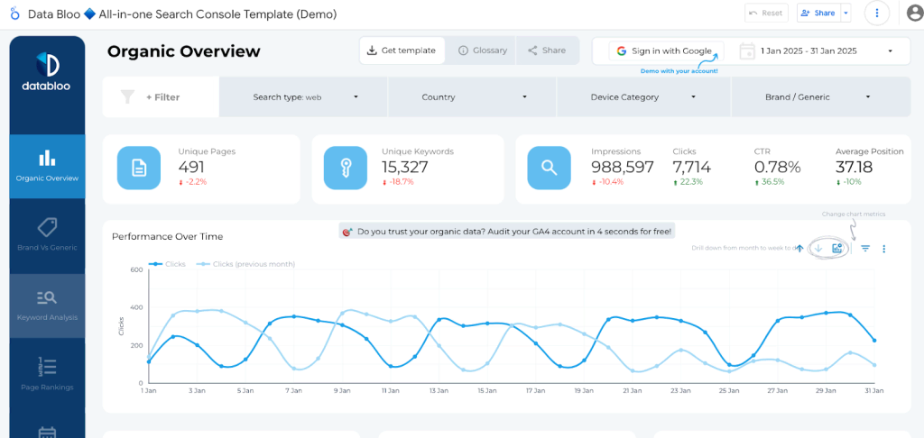The height and width of the screenshot is (438, 924).
Task: Click the drill down arrow on chart
Action: pos(818,249)
